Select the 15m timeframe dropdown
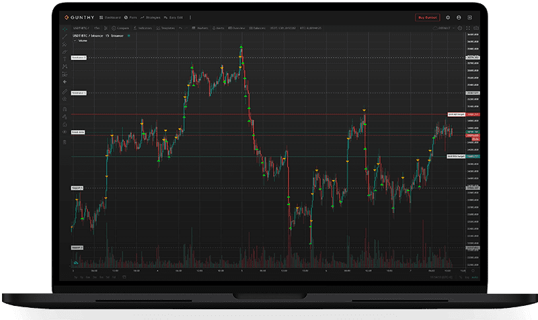 pos(98,28)
